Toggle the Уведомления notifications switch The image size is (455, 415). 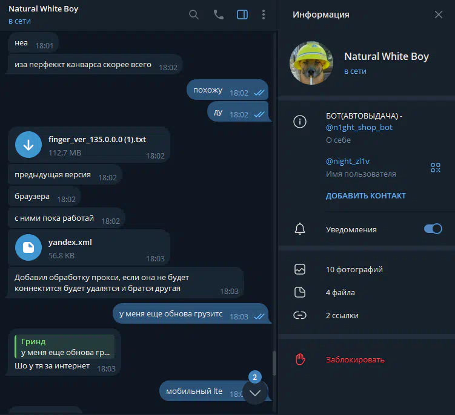433,229
